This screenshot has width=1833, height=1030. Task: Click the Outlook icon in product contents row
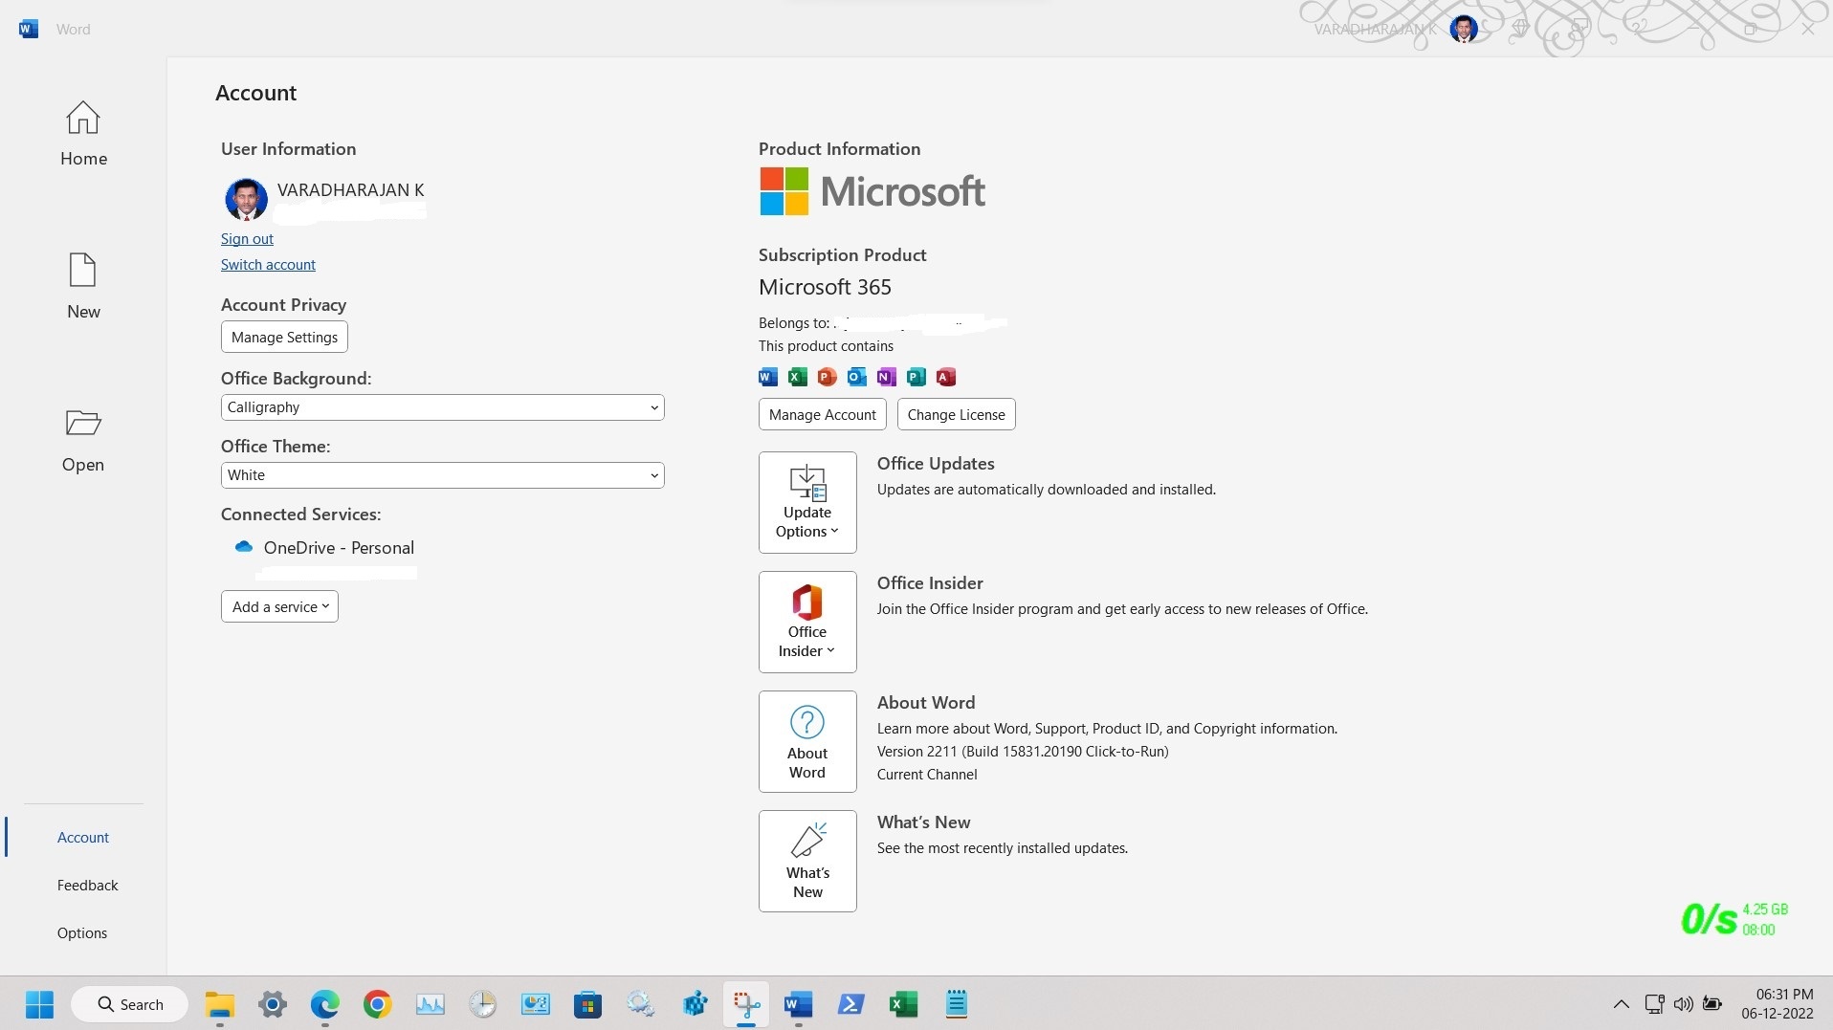pos(857,377)
